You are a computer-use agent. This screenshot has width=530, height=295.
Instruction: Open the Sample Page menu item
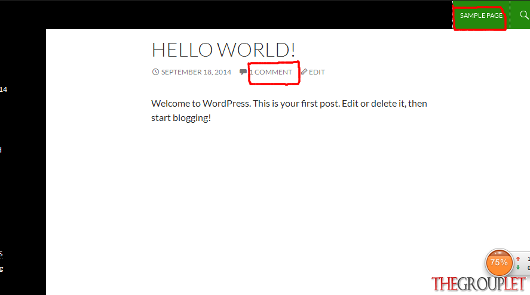pyautogui.click(x=481, y=15)
